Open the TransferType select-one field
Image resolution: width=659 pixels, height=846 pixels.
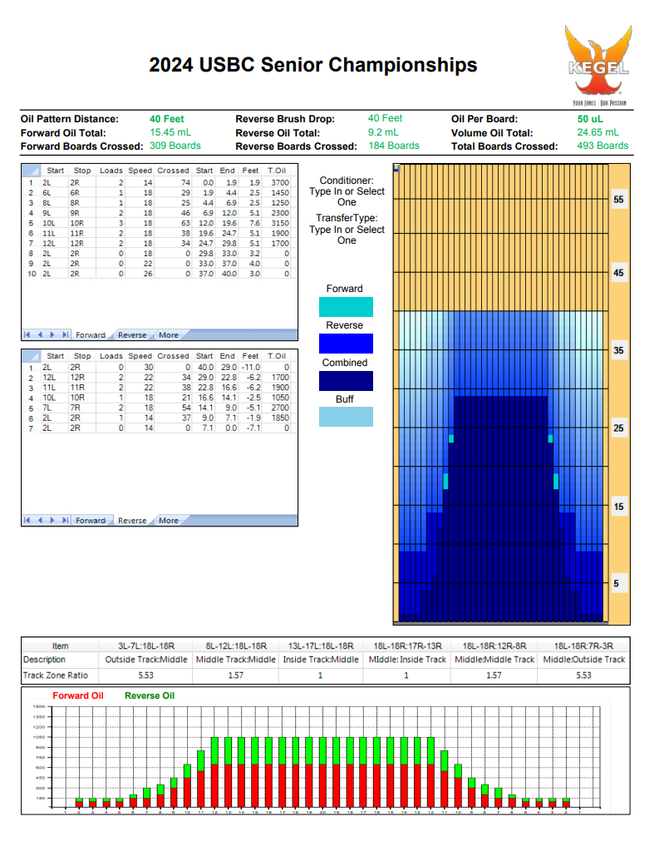[x=347, y=235]
